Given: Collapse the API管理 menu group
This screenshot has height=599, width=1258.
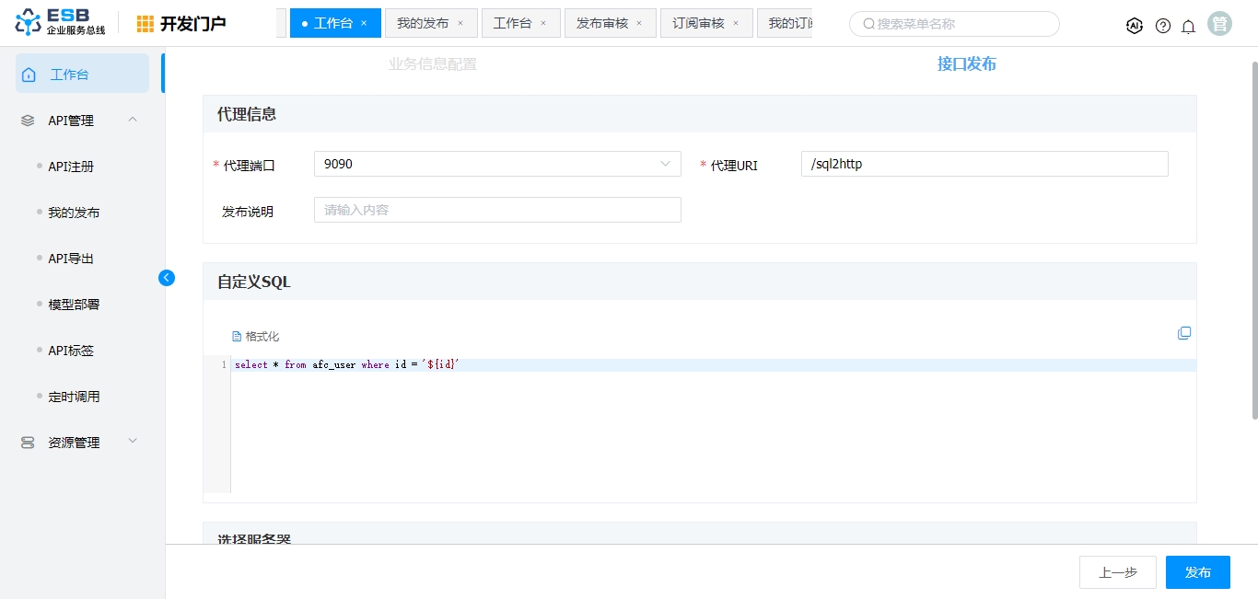Looking at the screenshot, I should tap(133, 120).
